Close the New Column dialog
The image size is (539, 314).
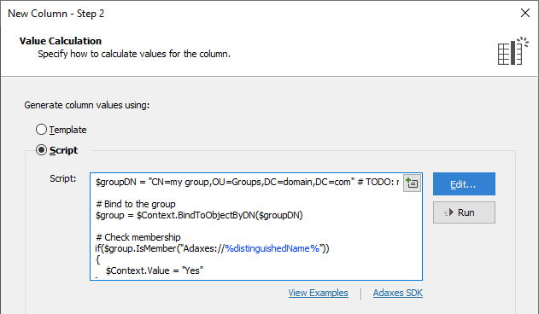pyautogui.click(x=525, y=13)
